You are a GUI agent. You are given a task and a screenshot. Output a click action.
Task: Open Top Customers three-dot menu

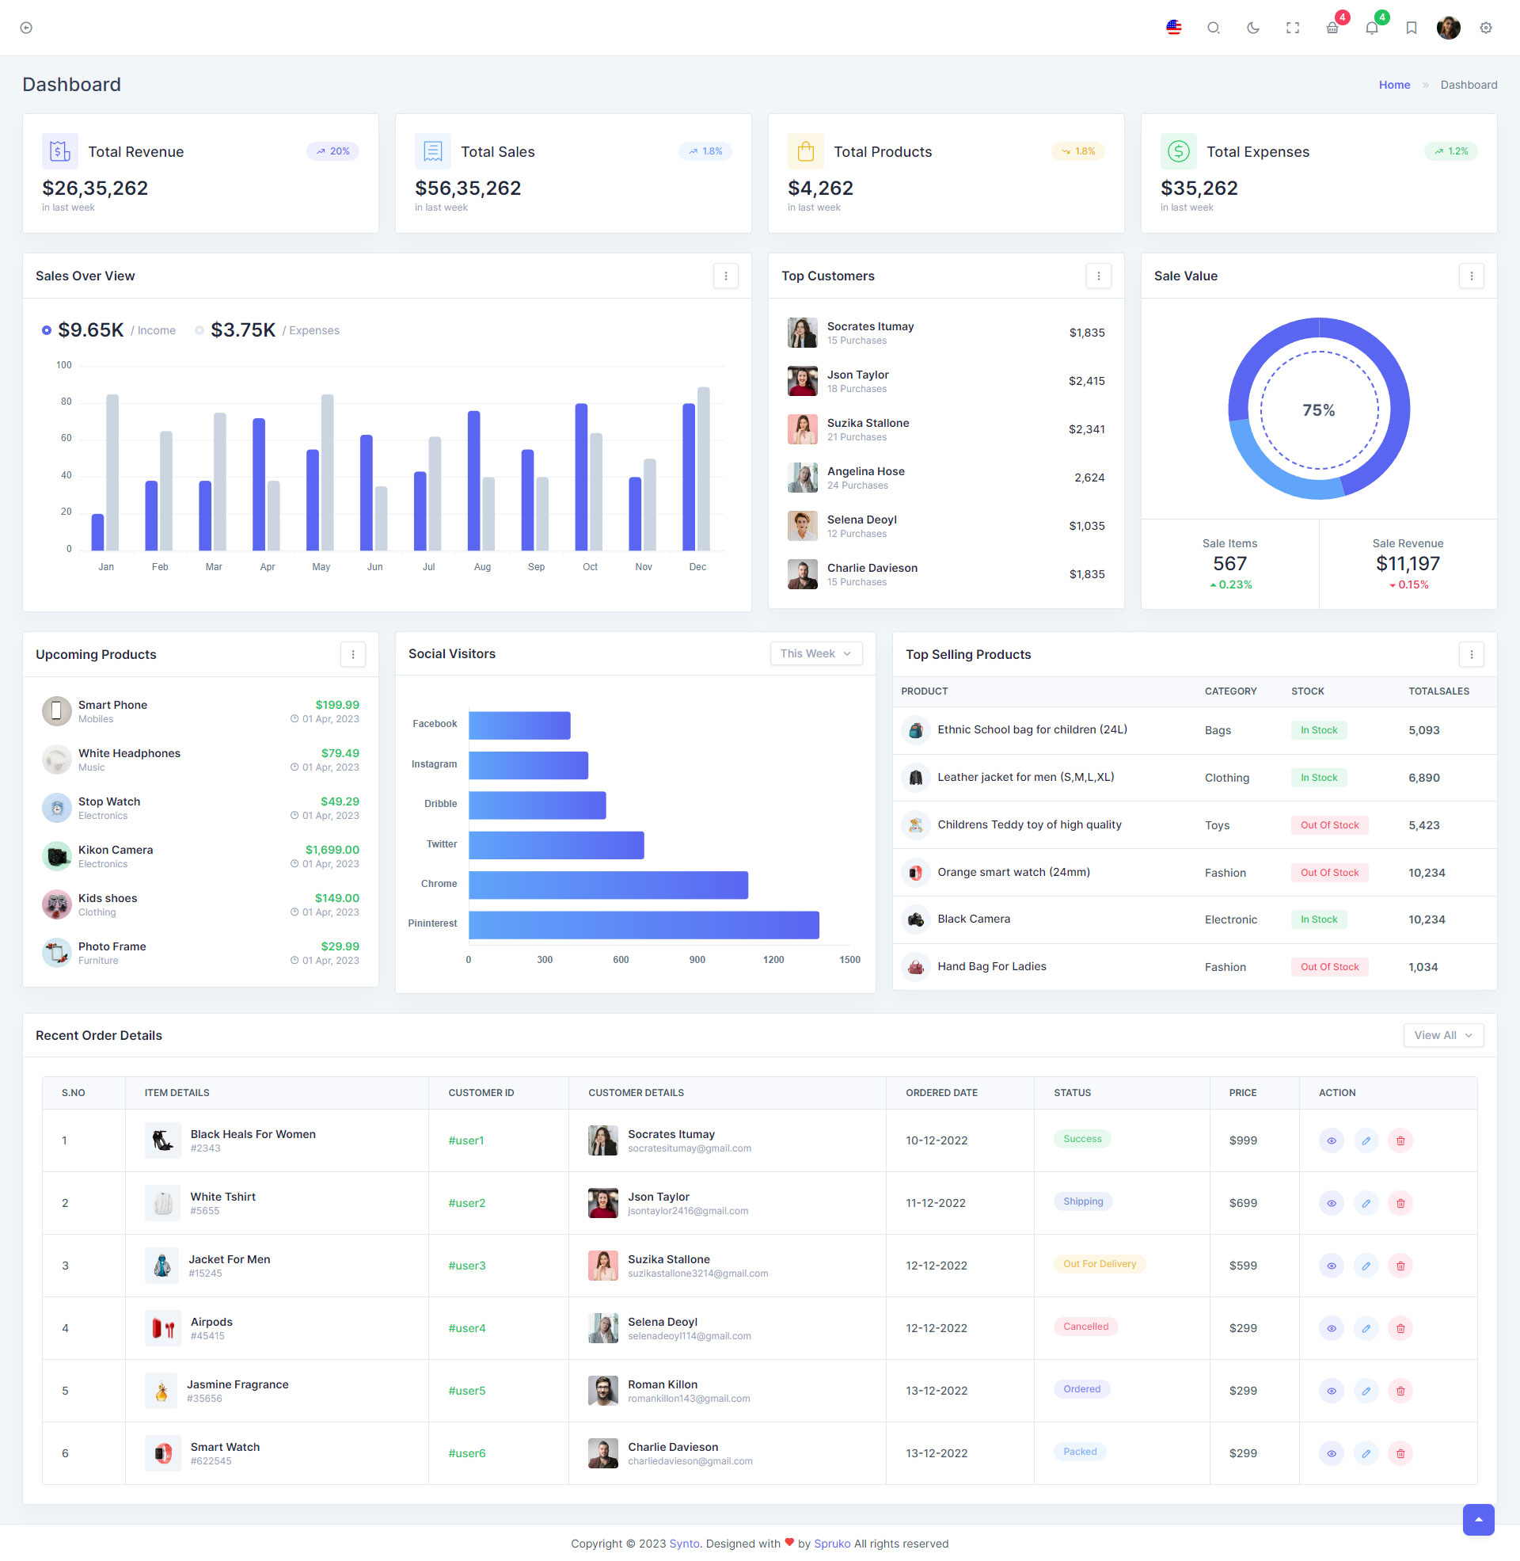pos(1098,276)
